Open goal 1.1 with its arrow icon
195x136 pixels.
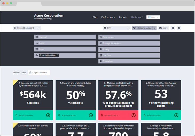[48, 115]
